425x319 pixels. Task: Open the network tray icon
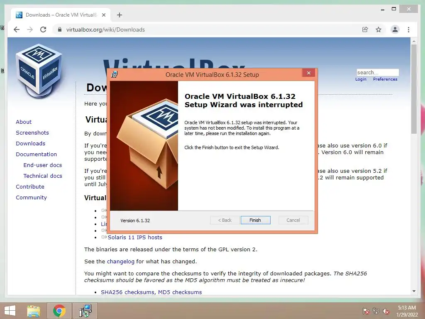click(x=376, y=311)
